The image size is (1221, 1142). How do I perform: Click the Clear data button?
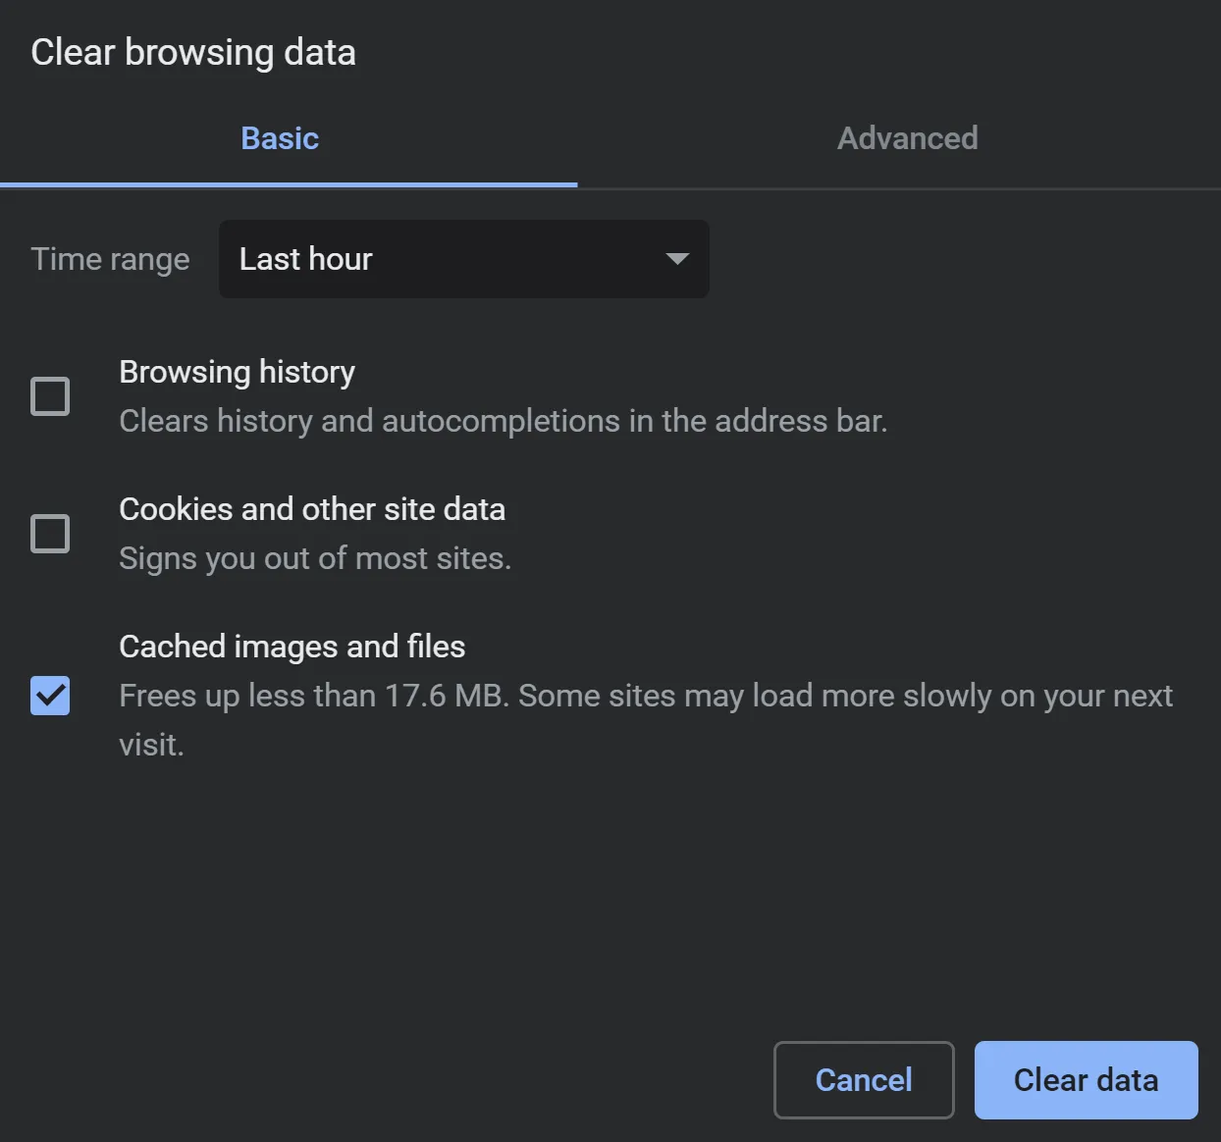(x=1086, y=1079)
